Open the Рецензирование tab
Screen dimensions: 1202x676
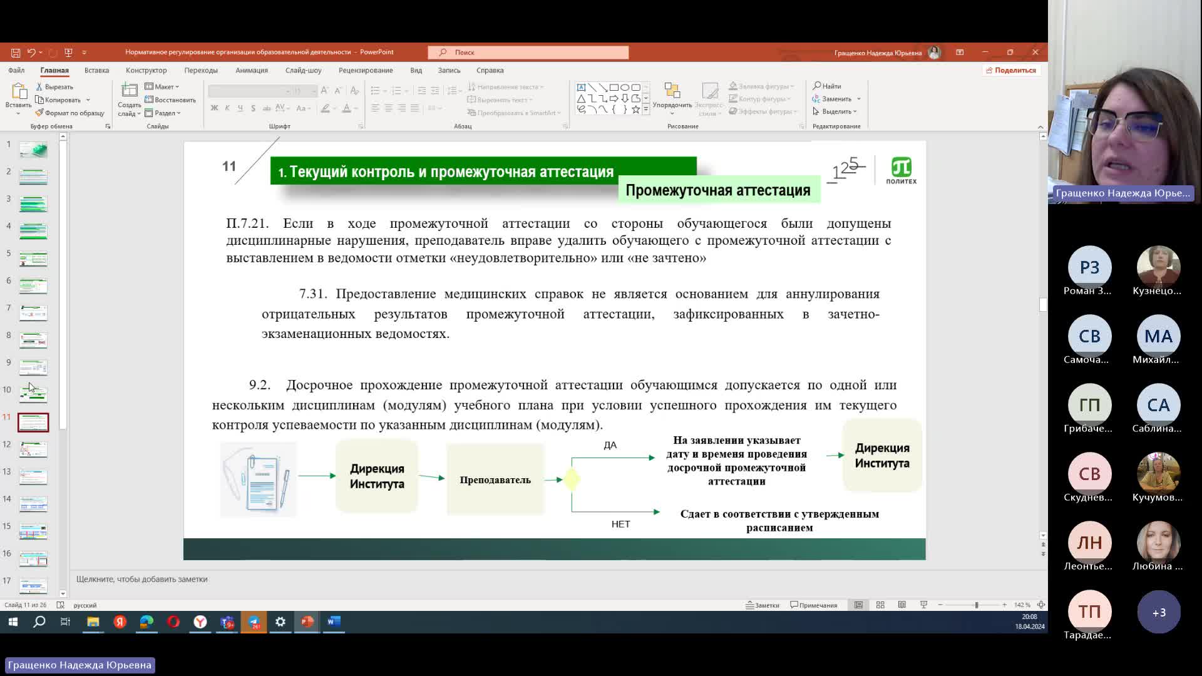point(366,71)
